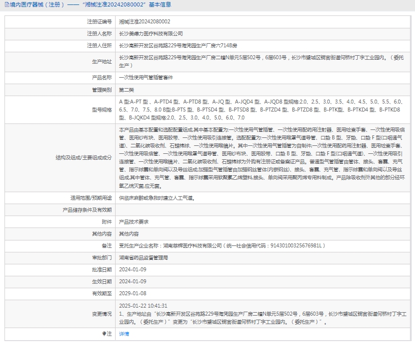
Task: Click the expiry date 2029-01-08
Action: [x=133, y=294]
